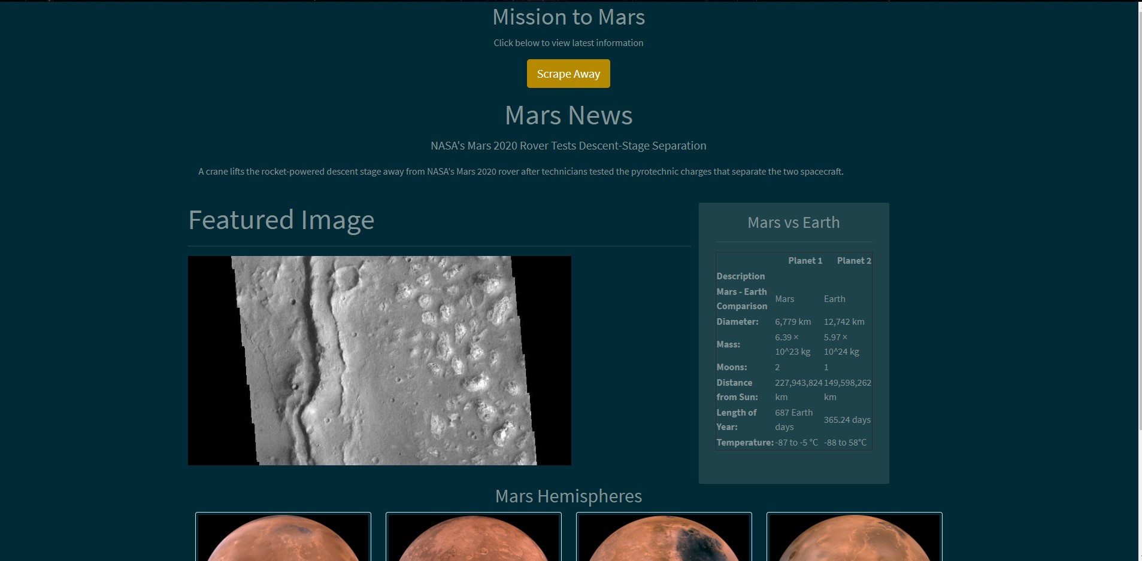Select the Diameter: row label
Image resolution: width=1142 pixels, height=561 pixels.
[737, 322]
